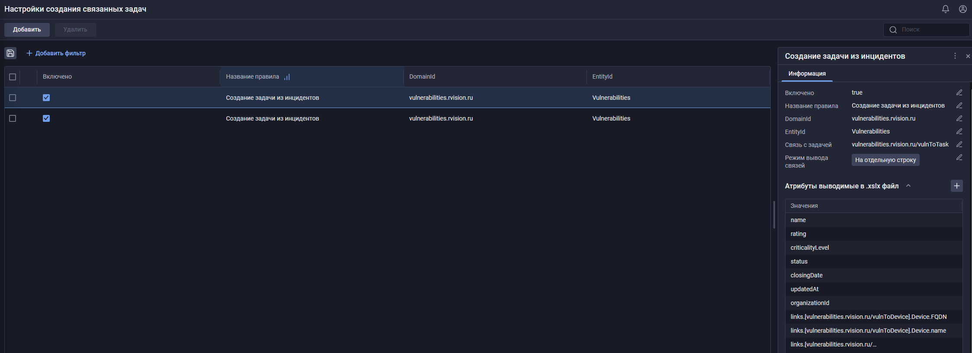Focus the Поиск search field

click(926, 30)
